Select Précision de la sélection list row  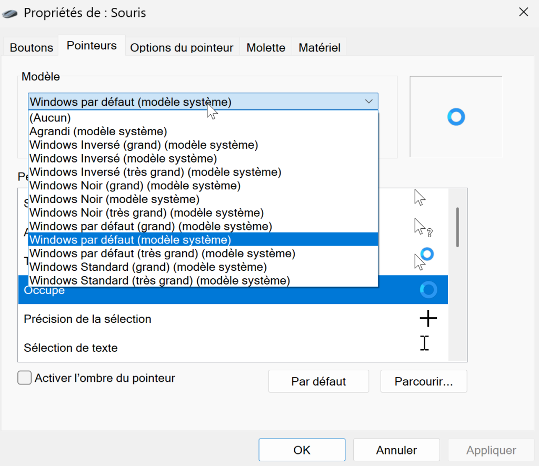click(x=233, y=319)
